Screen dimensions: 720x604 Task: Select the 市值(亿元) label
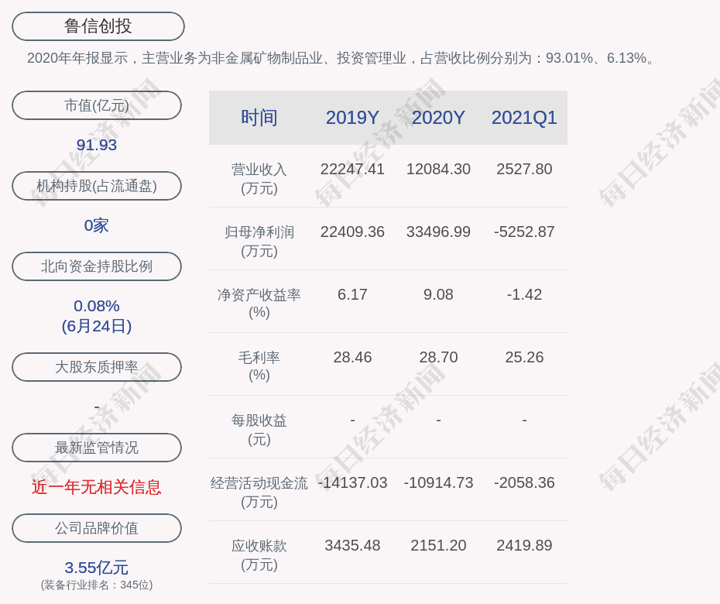point(96,105)
